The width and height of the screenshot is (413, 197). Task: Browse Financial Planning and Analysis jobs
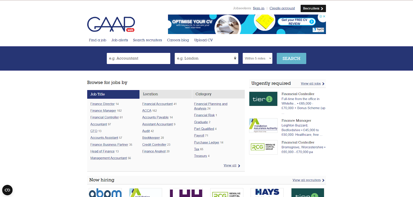click(x=211, y=106)
